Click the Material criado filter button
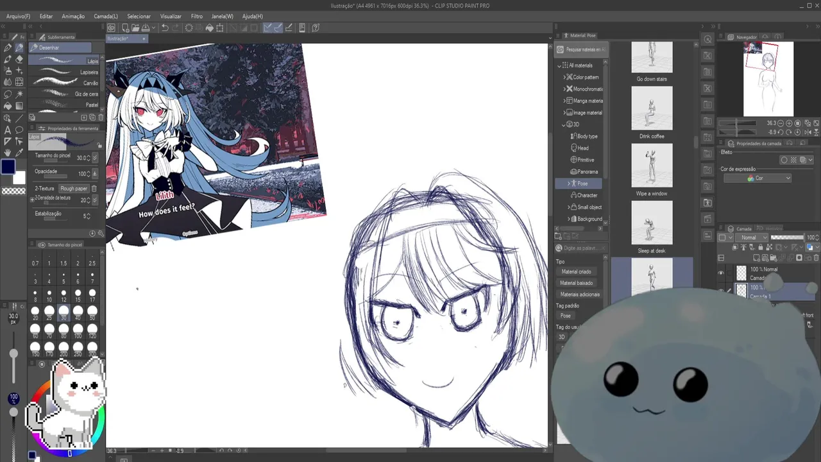 point(576,271)
